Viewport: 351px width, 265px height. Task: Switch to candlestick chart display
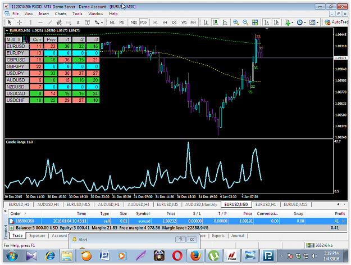click(215, 22)
